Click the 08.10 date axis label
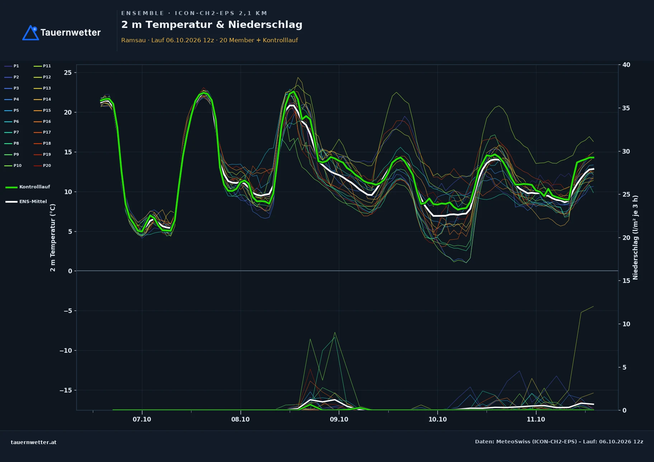The height and width of the screenshot is (462, 654). point(241,419)
